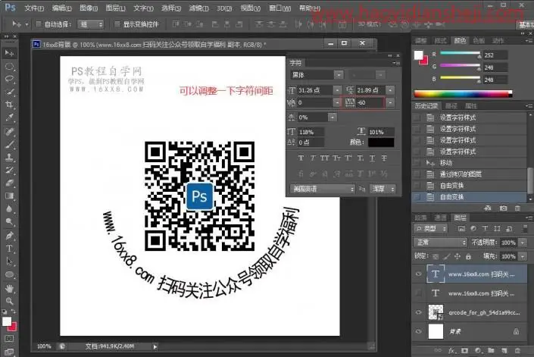Delete layer with Layers panel trash icon

point(517,350)
